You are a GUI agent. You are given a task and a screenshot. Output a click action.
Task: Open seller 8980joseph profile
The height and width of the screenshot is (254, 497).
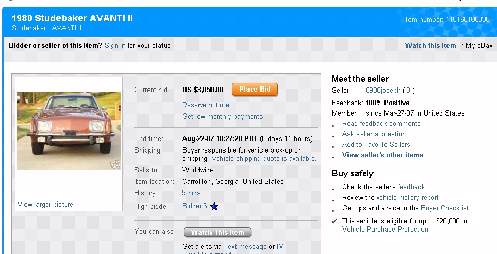tap(383, 90)
